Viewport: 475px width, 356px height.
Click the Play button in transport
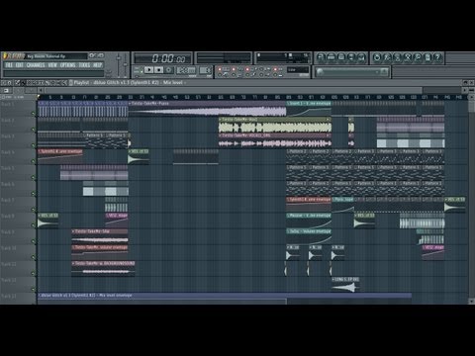coord(148,70)
